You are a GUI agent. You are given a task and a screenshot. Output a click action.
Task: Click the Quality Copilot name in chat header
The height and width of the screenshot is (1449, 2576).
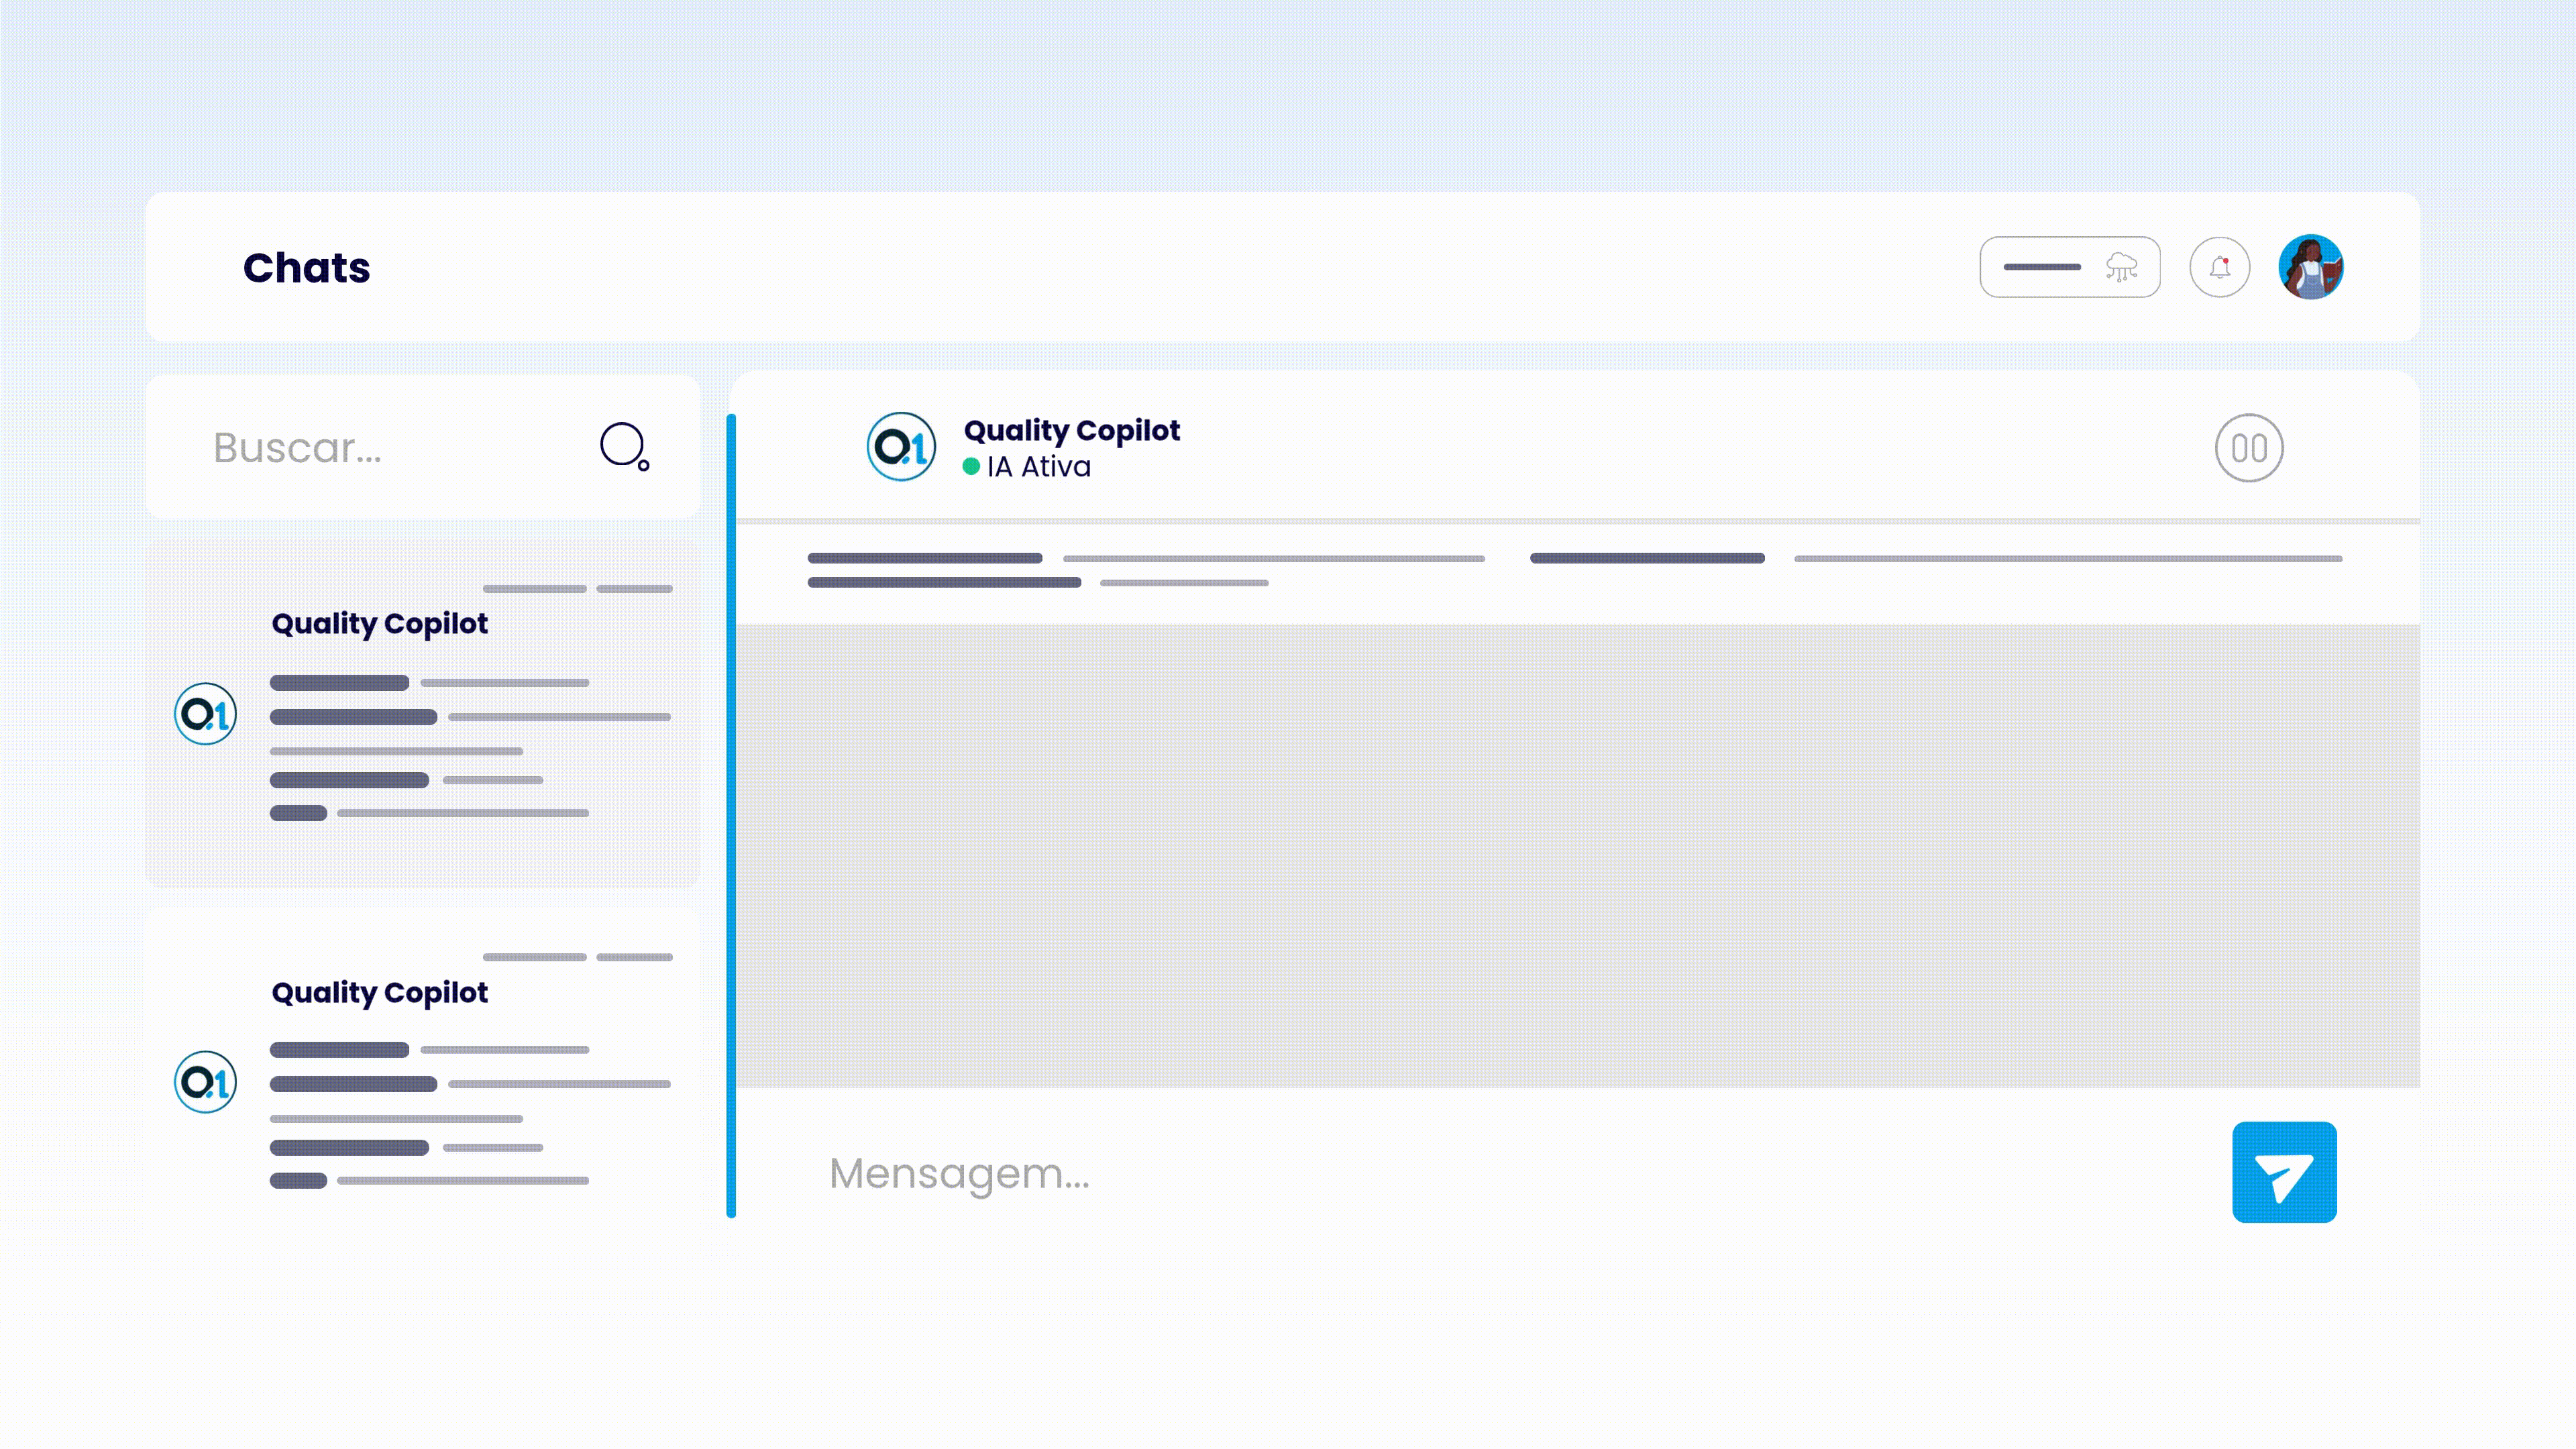point(1071,430)
